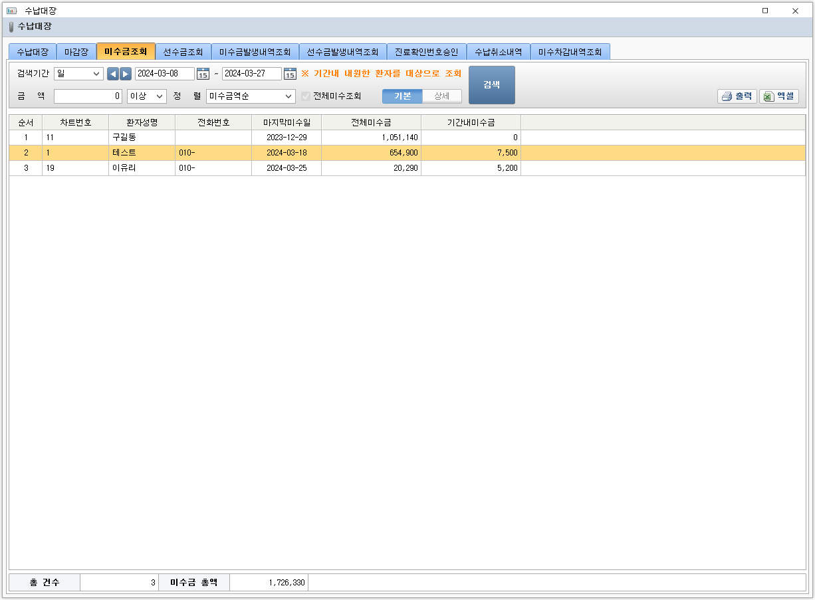Open the end date calendar picker
The height and width of the screenshot is (600, 815).
point(290,74)
